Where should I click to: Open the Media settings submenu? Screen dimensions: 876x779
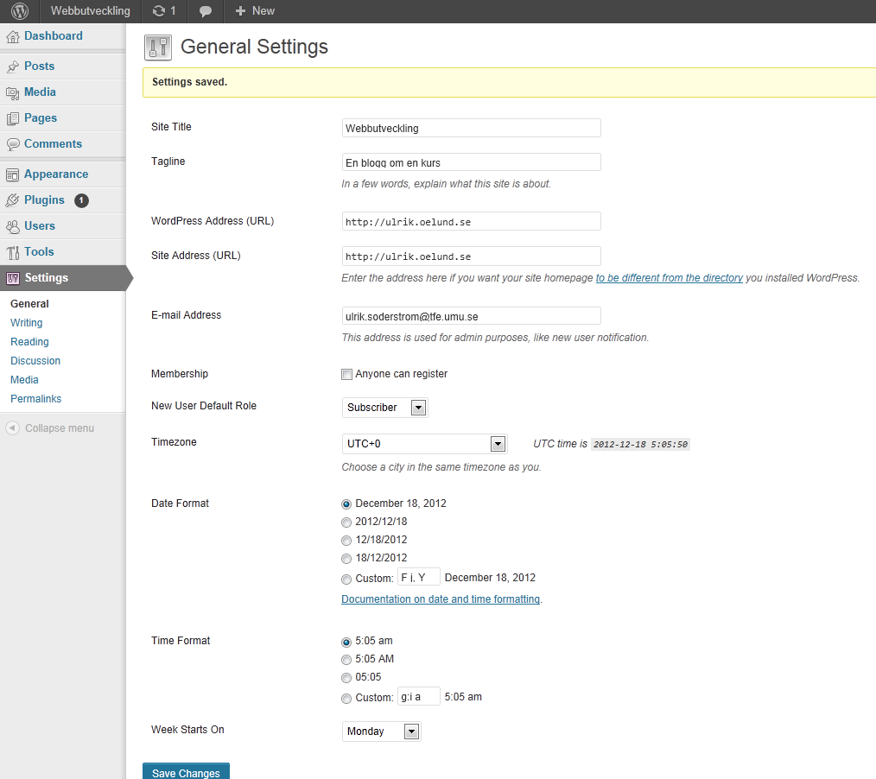point(24,380)
